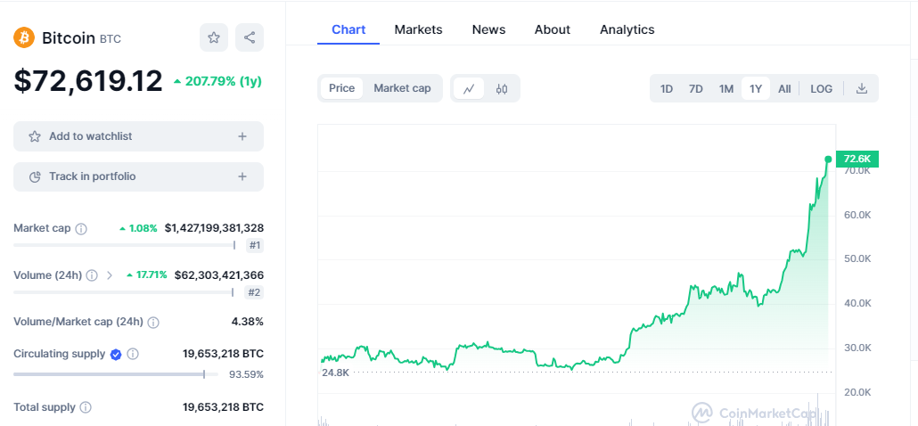Star Bitcoin with the favorite icon button

point(214,37)
